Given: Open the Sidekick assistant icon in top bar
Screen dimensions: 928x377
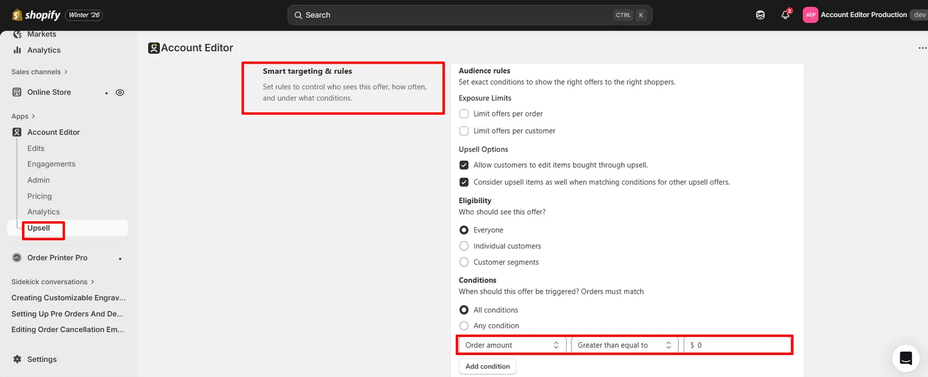Looking at the screenshot, I should (x=760, y=15).
